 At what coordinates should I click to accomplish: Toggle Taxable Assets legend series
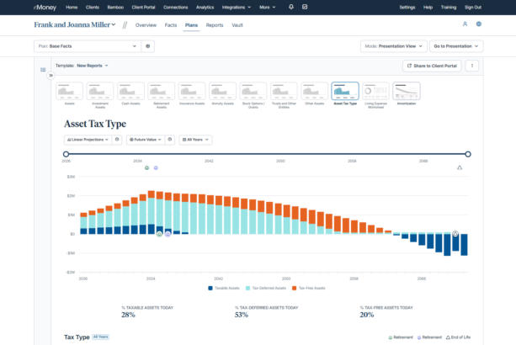[224, 288]
